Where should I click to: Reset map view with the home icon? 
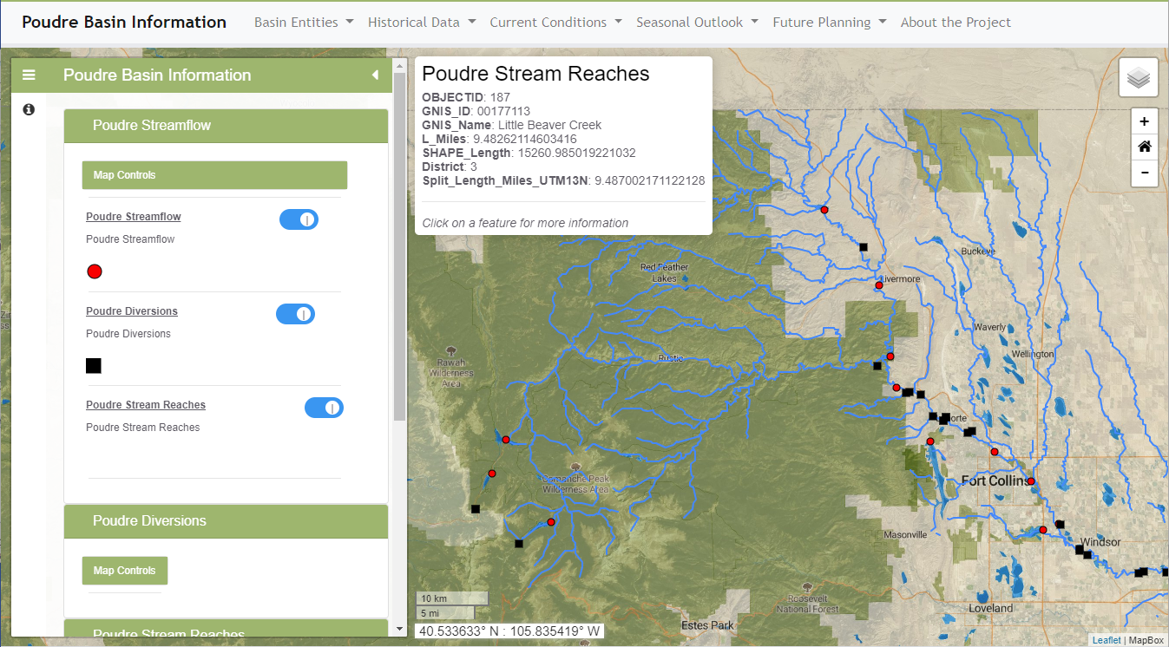(x=1144, y=147)
